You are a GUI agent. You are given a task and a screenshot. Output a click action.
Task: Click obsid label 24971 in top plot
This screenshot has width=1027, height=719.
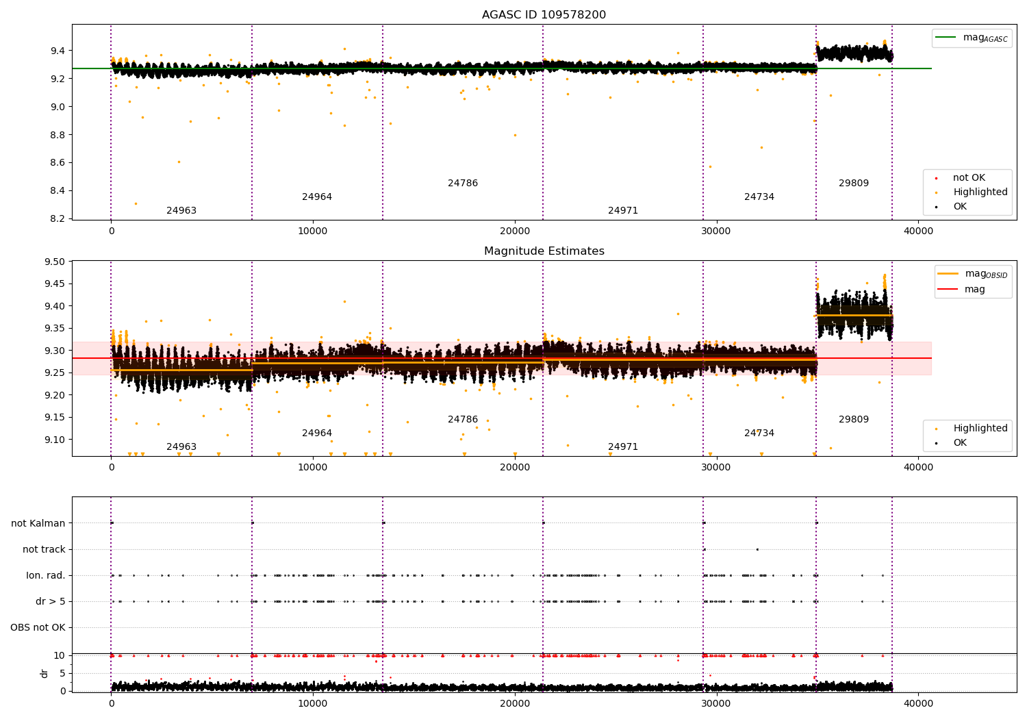point(623,211)
